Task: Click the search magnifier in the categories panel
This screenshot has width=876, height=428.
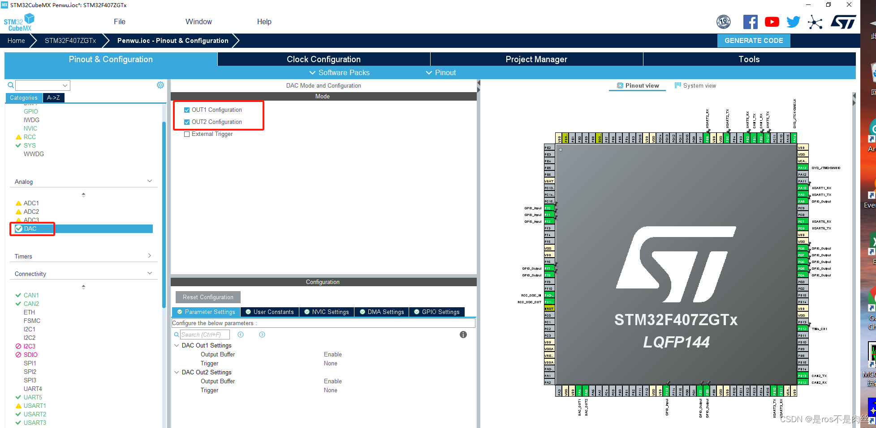Action: (10, 85)
